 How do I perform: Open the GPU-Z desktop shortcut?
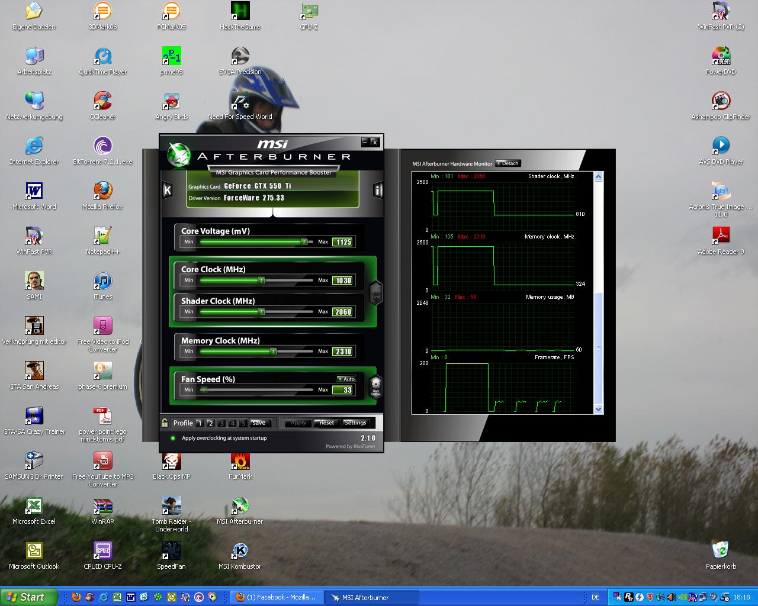(309, 16)
